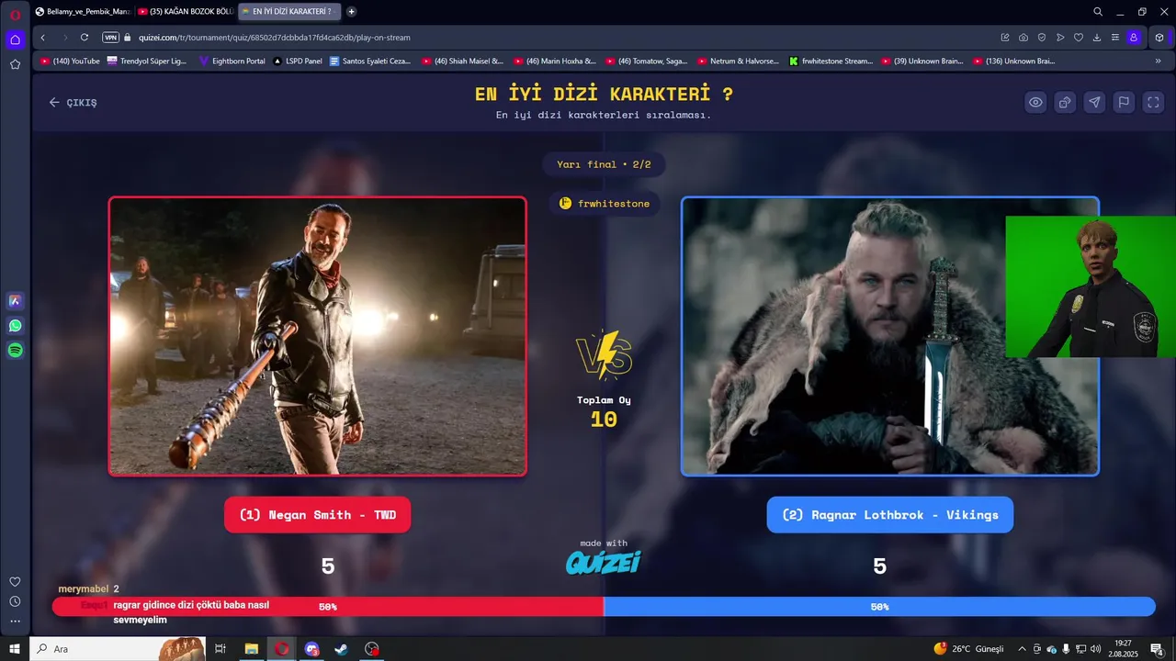Open the Windows Start menu

pos(15,649)
